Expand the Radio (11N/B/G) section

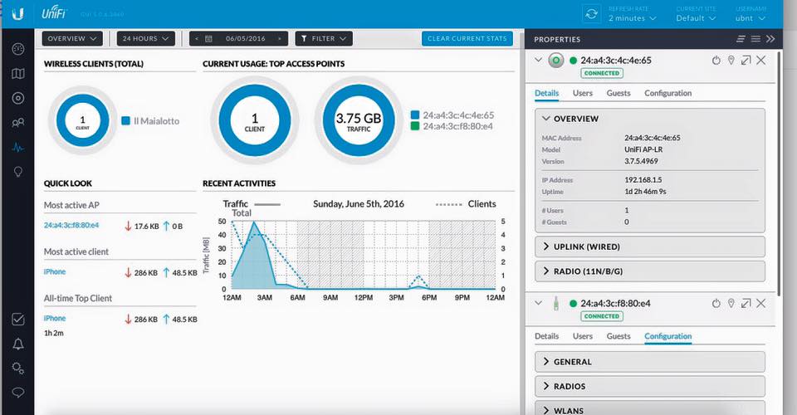649,271
